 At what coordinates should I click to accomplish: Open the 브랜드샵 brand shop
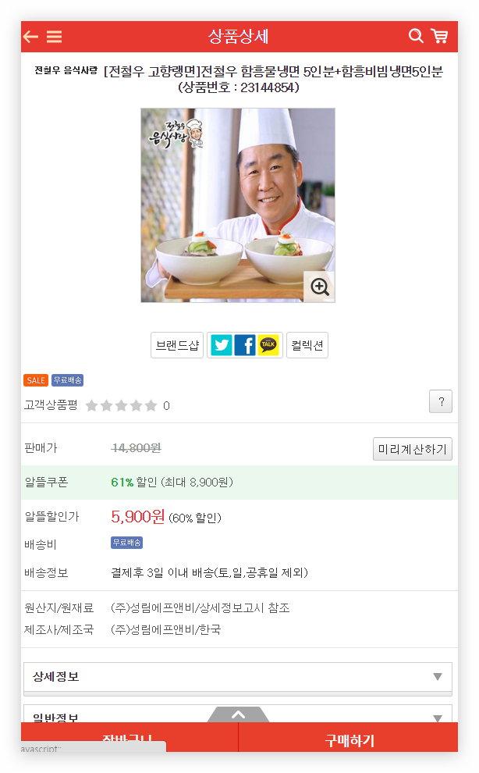click(x=177, y=345)
